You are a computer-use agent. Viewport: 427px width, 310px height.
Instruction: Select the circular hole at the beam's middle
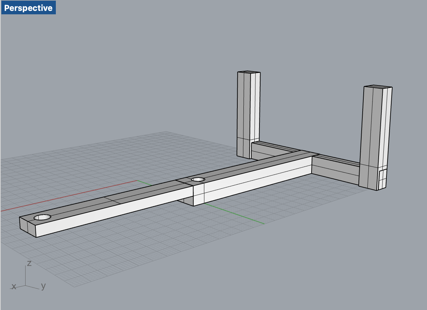coord(198,179)
